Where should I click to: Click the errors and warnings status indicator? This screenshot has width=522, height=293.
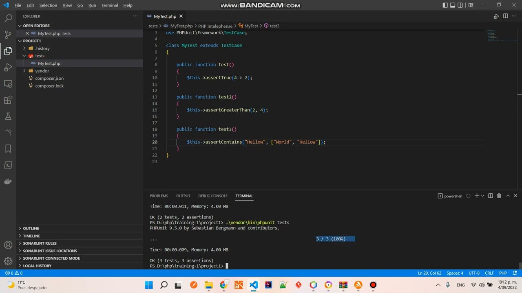click(x=14, y=273)
